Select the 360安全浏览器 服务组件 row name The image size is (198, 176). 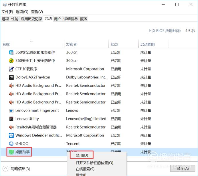coord(35,52)
